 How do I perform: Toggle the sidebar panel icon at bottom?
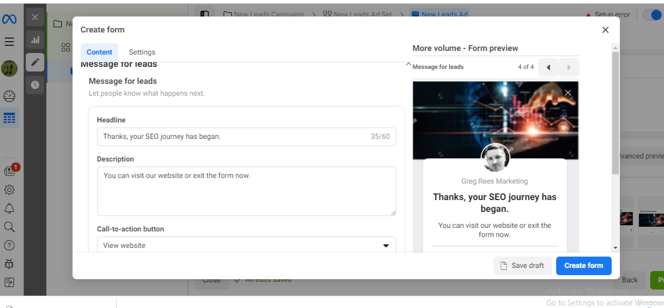9,282
